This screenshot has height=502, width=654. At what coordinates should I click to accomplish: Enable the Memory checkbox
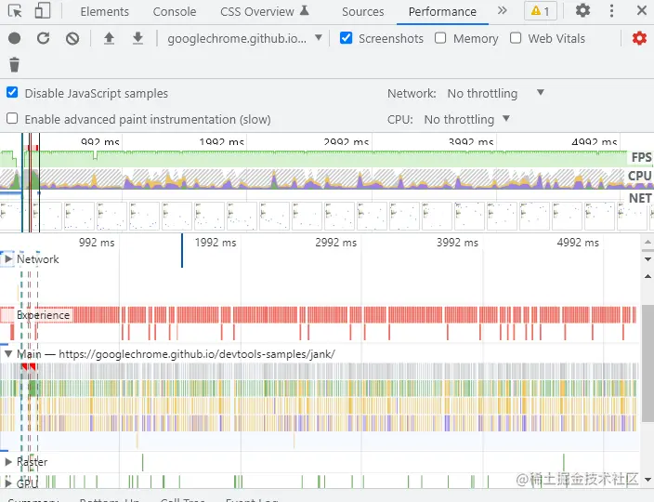[x=440, y=38]
